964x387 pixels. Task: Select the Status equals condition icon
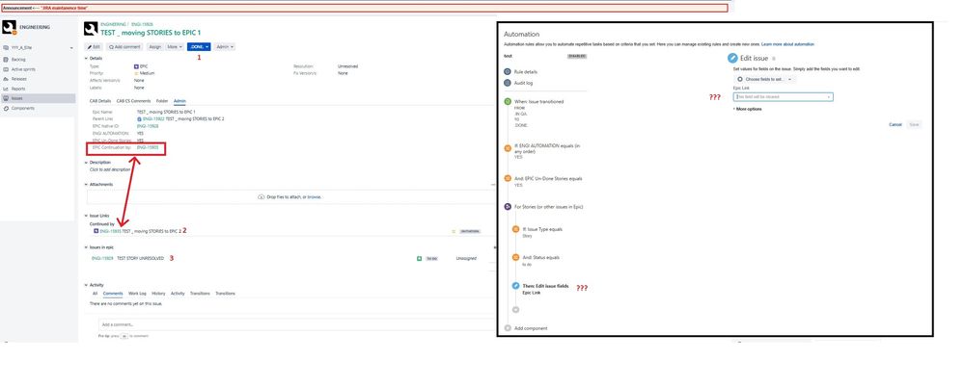(516, 258)
